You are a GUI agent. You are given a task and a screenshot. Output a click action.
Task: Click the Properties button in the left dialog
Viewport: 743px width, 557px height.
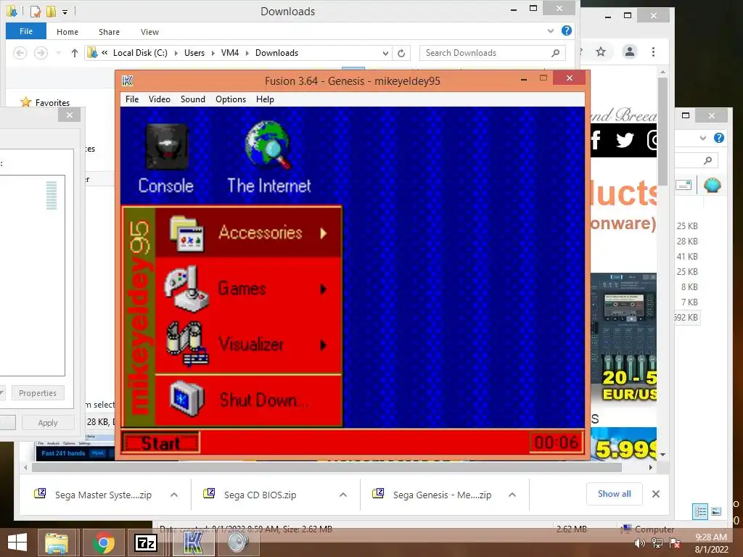point(38,392)
